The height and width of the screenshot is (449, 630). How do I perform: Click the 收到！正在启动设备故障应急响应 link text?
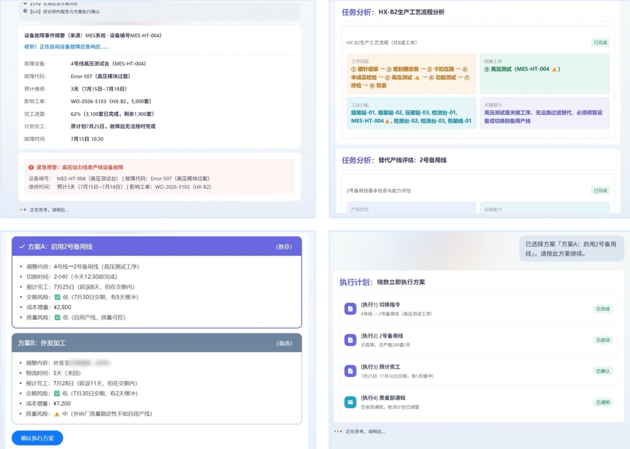(66, 47)
